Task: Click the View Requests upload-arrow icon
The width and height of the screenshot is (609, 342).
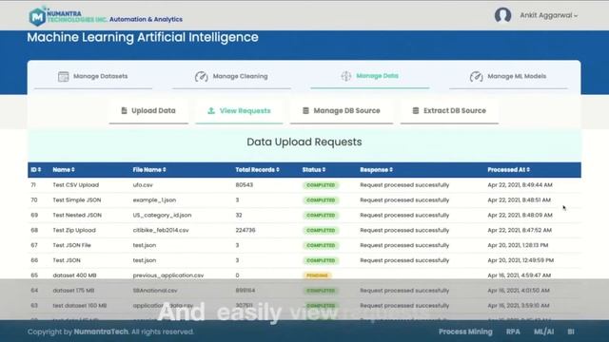Action: coord(211,111)
